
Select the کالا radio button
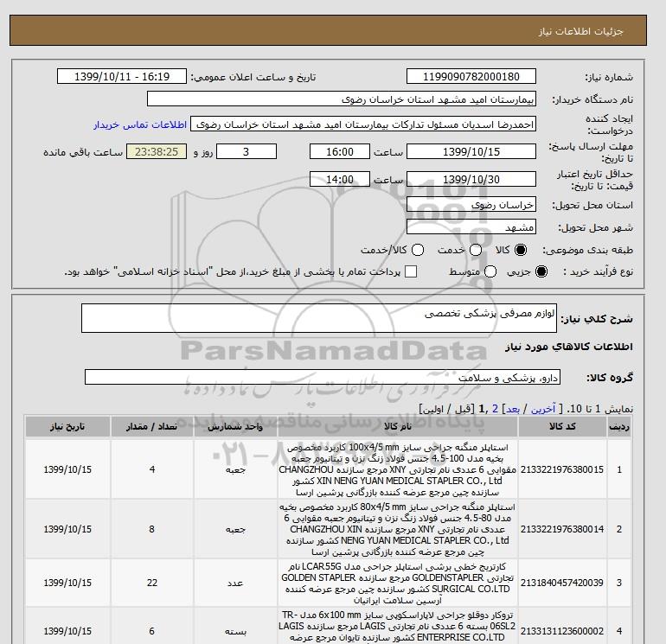(521, 250)
